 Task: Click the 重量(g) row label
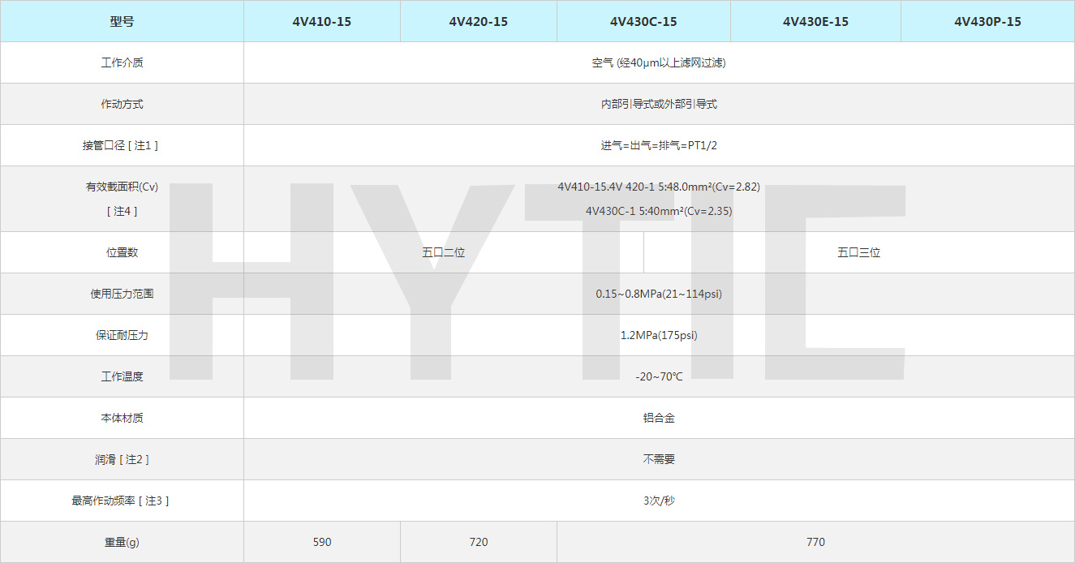[122, 542]
